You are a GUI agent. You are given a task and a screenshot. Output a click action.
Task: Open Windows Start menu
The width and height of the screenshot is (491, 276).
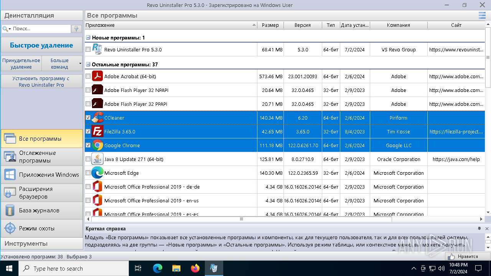pyautogui.click(x=9, y=268)
